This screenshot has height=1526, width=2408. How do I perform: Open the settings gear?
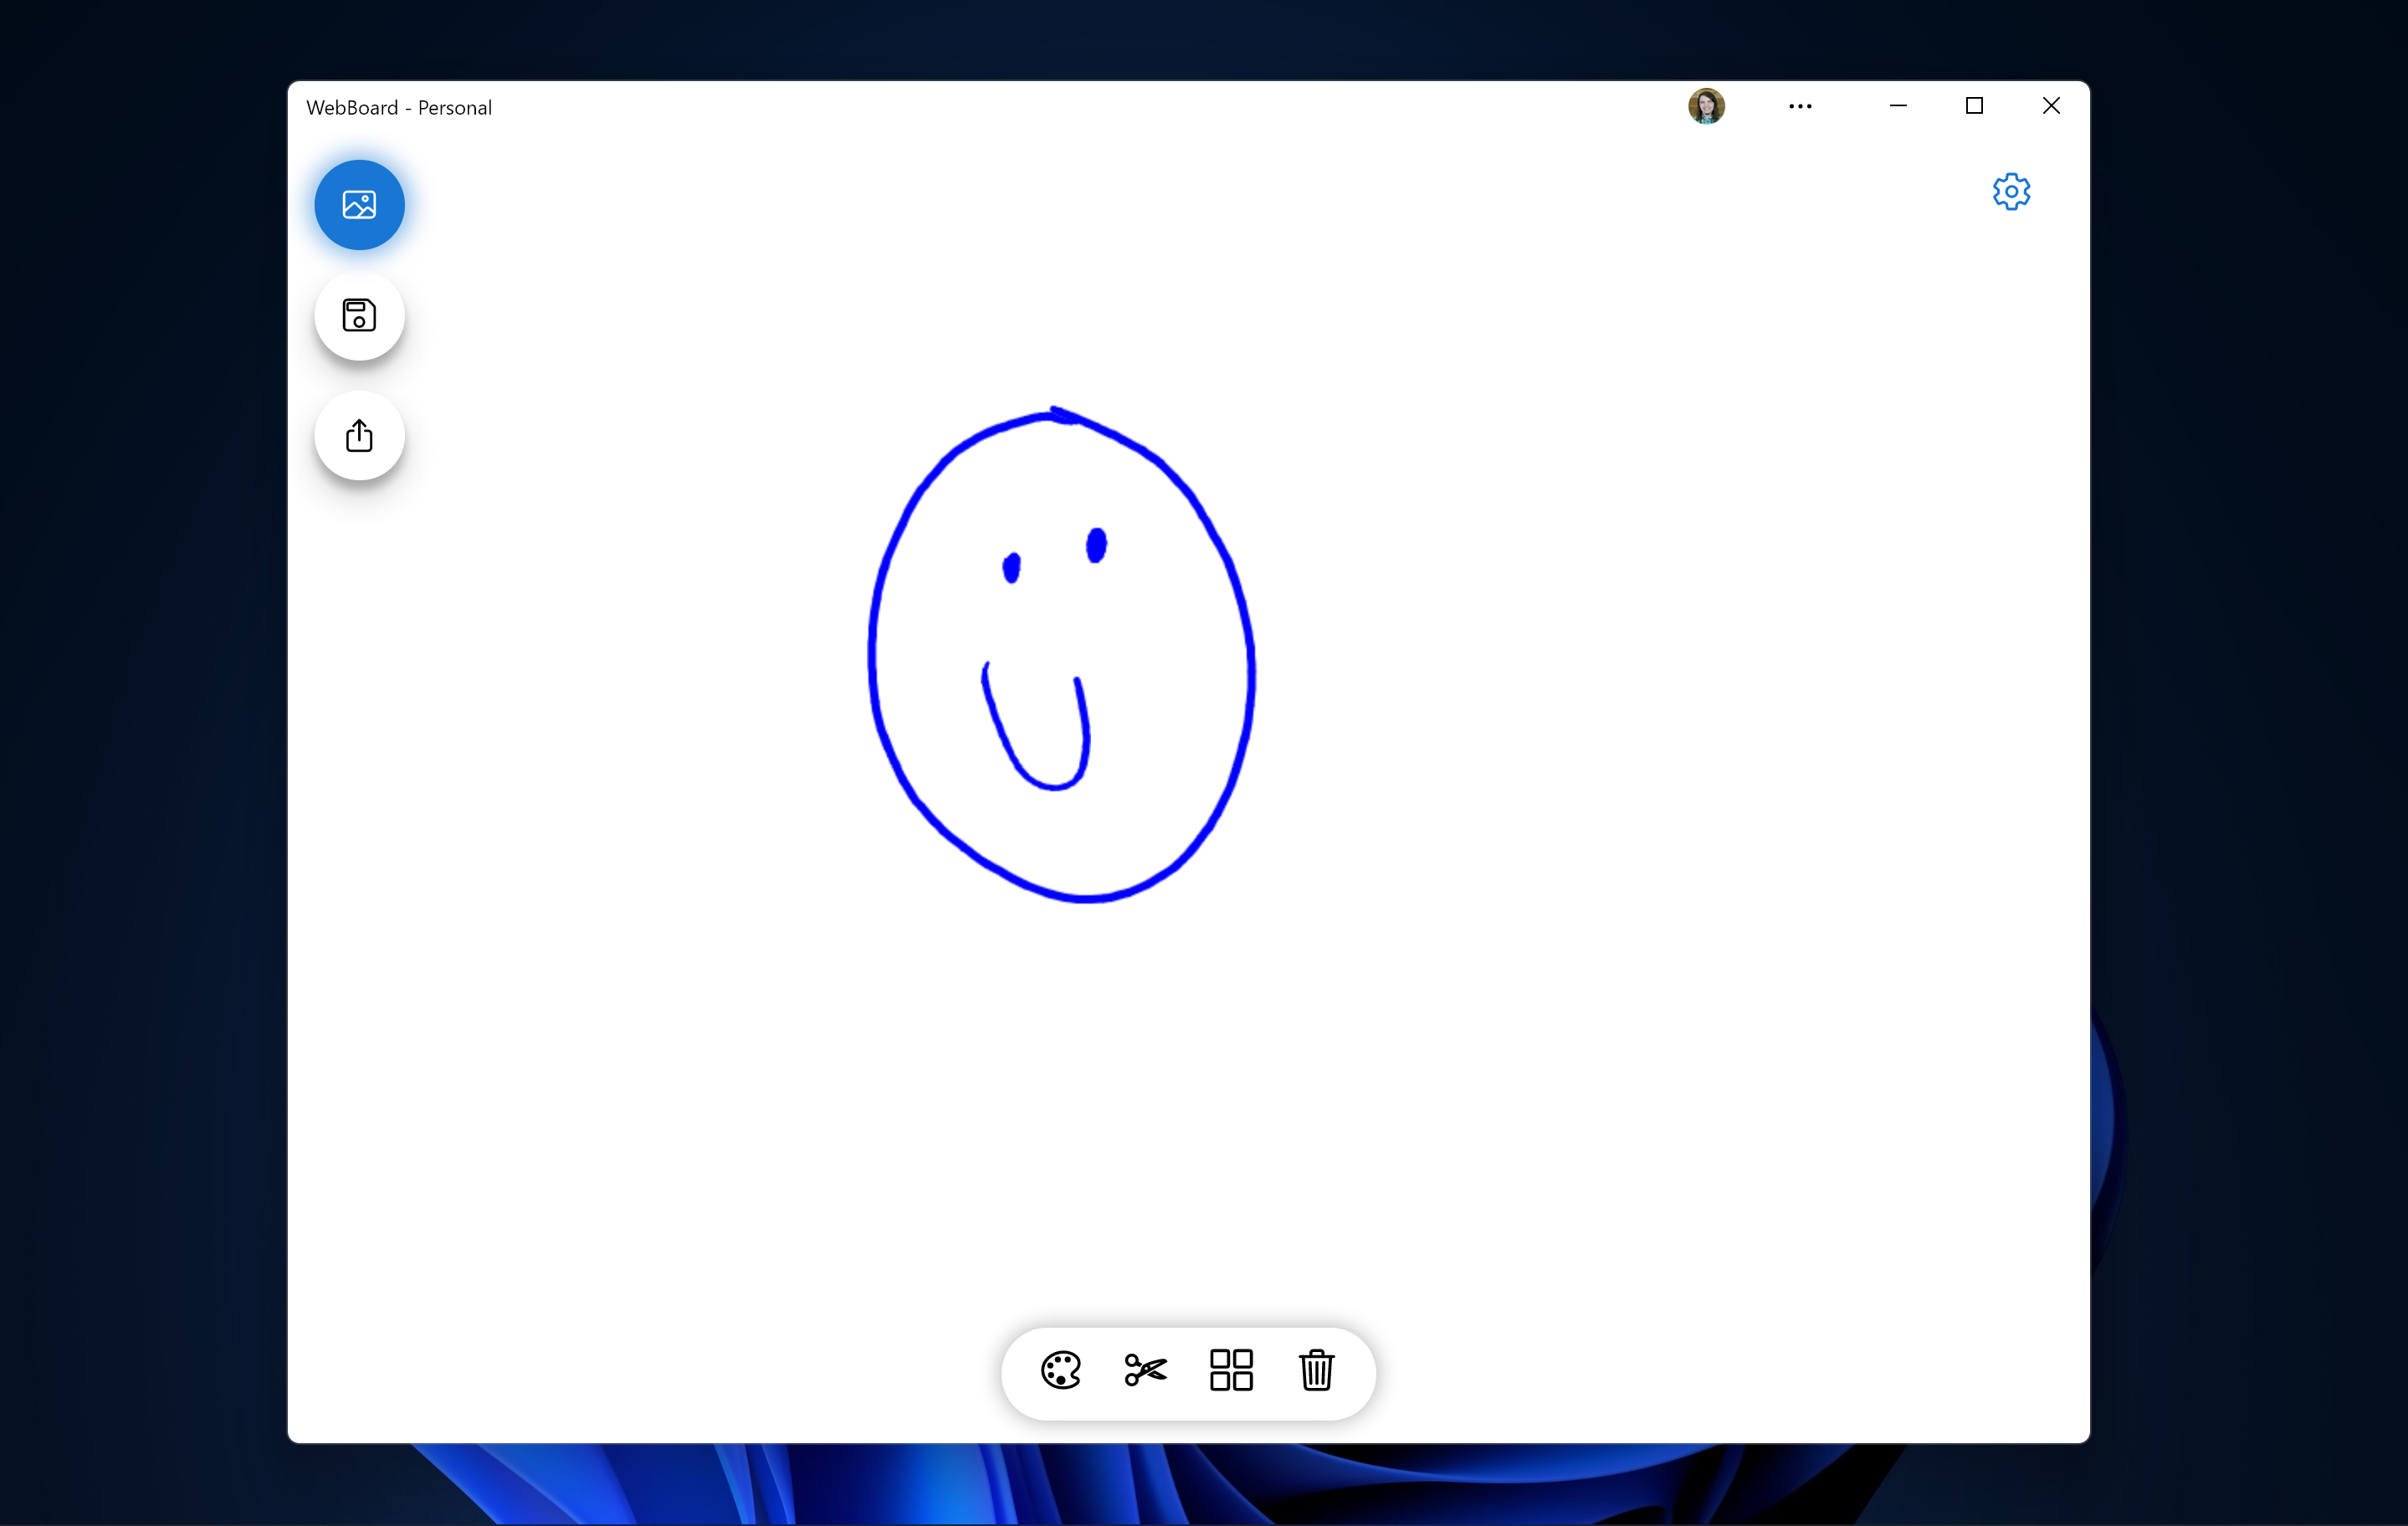point(2011,191)
